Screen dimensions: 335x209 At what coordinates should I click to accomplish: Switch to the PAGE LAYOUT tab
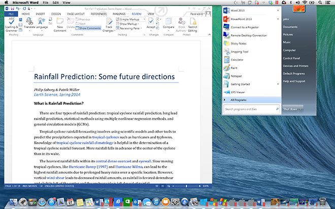76,14
